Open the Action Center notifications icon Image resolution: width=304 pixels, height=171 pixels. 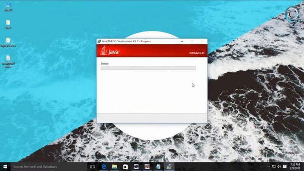tap(285, 167)
